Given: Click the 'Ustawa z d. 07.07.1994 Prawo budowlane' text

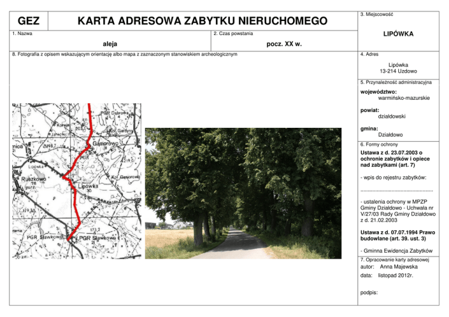Looking at the screenshot, I should point(398,236).
